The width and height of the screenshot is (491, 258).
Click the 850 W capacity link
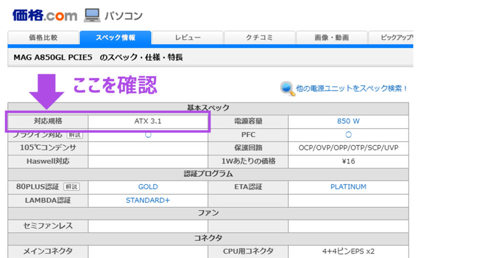click(x=348, y=121)
